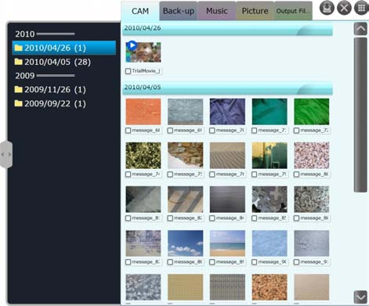Open the pink pebbles thumbnail
Image resolution: width=369 pixels, height=306 pixels.
[311, 156]
